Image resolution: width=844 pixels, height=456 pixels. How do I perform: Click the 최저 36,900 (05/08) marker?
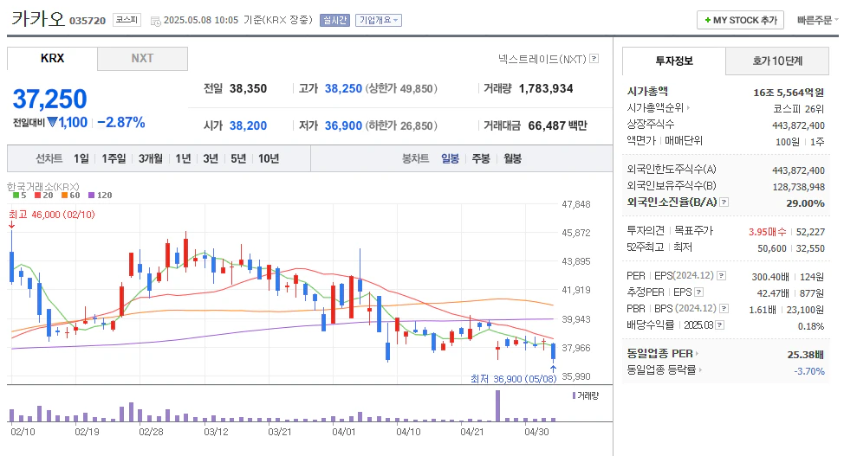click(514, 379)
